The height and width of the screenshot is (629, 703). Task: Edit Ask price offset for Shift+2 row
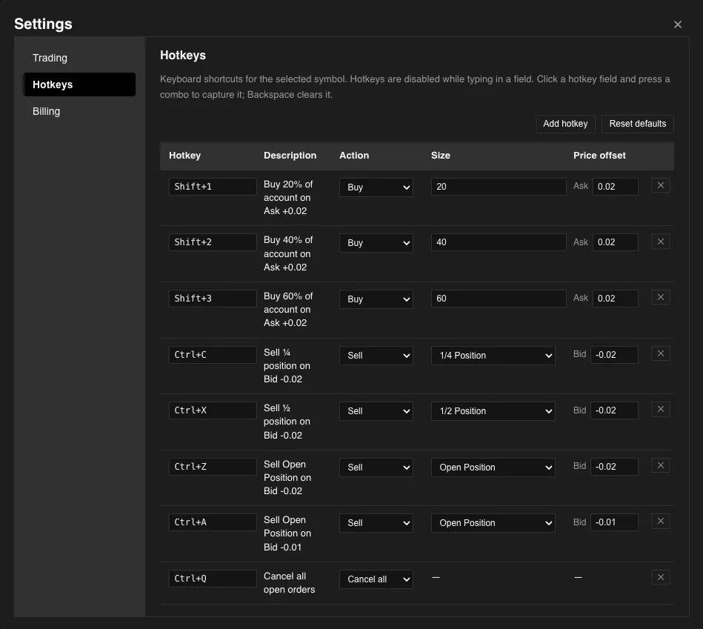(615, 242)
